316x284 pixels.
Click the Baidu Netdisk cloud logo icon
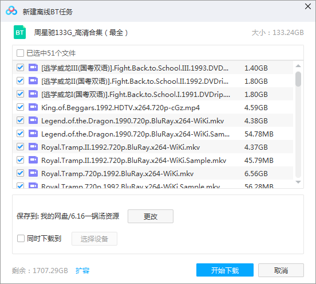click(11, 11)
